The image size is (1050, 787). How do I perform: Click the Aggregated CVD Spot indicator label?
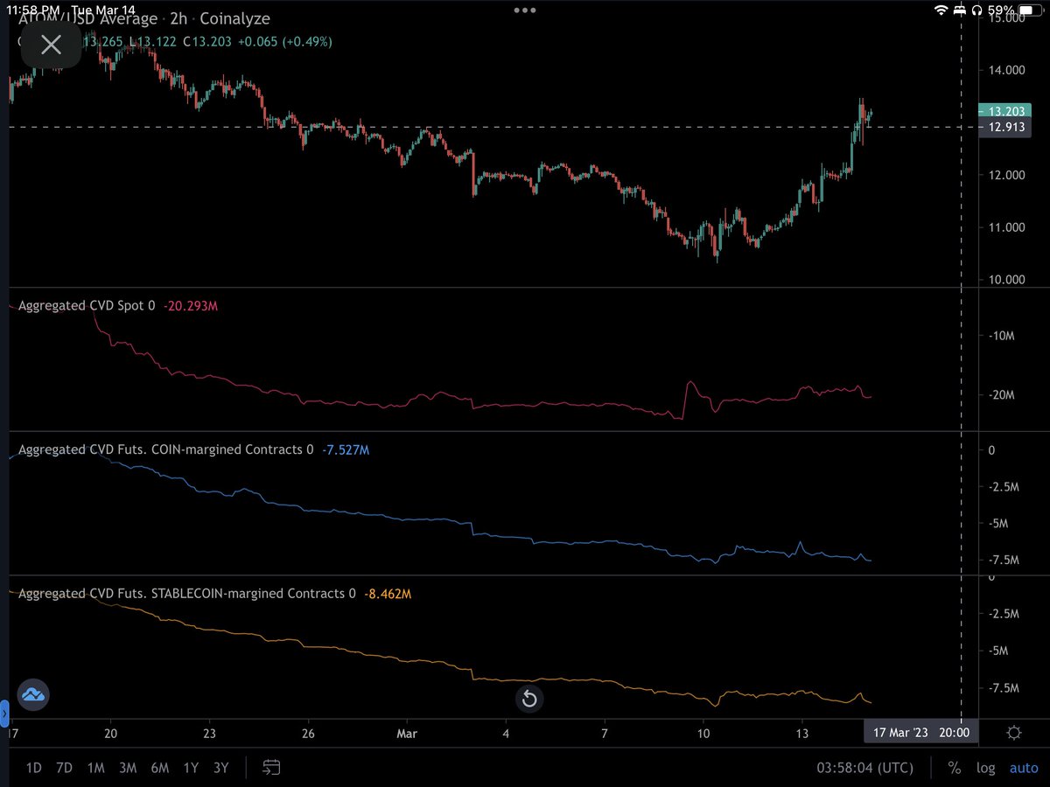87,306
